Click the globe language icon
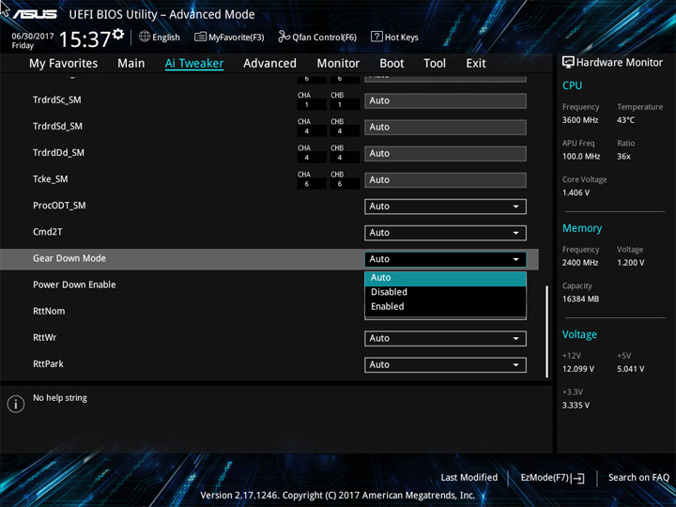Image resolution: width=676 pixels, height=507 pixels. 145,37
